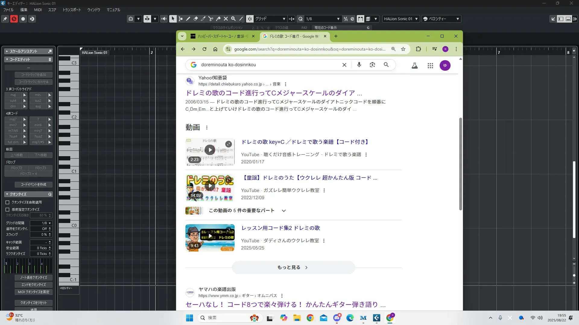Open the MIDI menu
579x325 pixels.
pos(38,10)
